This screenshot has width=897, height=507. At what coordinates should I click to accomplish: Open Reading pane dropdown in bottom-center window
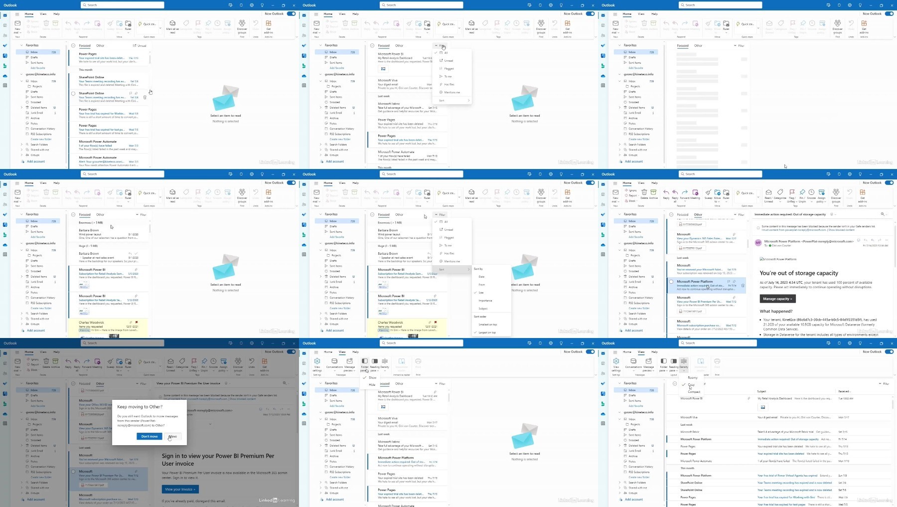[x=375, y=364]
